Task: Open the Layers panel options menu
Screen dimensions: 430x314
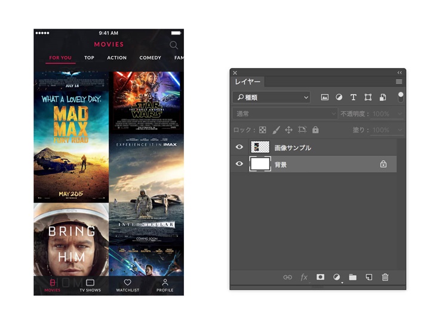Action: point(399,82)
